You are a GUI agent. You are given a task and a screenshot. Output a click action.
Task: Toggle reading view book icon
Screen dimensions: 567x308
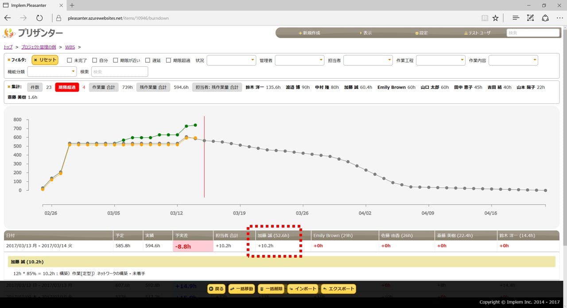tap(485, 18)
